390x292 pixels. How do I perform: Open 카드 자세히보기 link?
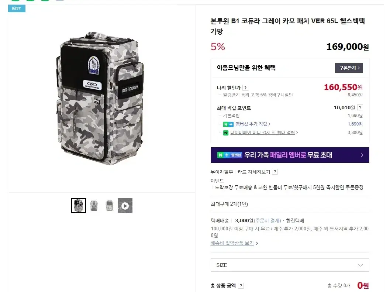pos(254,172)
